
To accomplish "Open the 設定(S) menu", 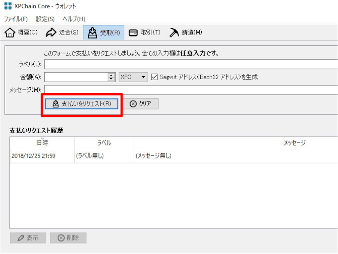I will (x=45, y=19).
